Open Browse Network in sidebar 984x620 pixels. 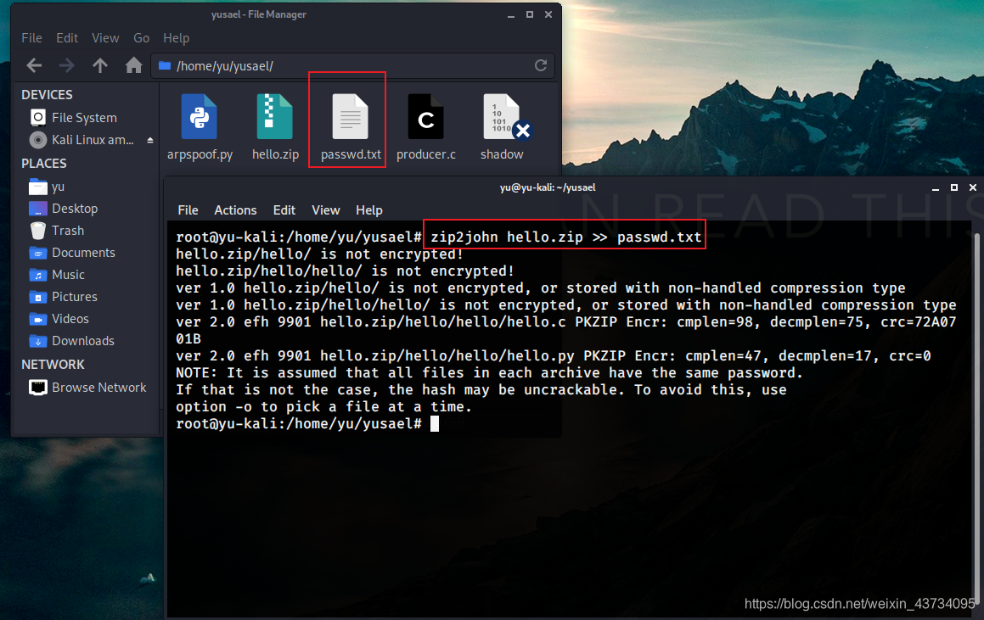coord(87,388)
